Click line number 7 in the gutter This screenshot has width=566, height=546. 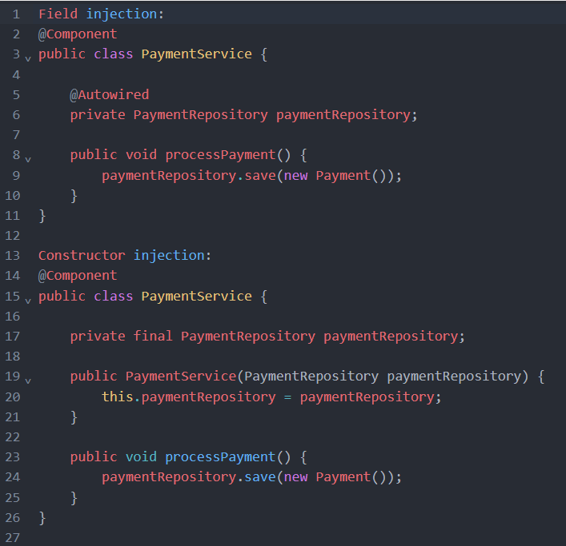[x=16, y=135]
